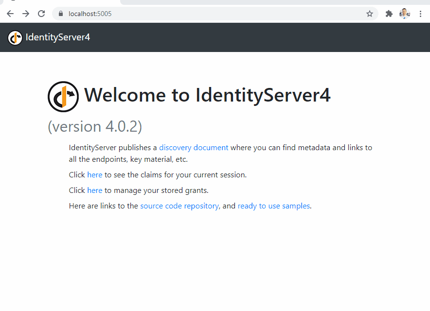Click "here" to manage stored grants

(x=95, y=190)
